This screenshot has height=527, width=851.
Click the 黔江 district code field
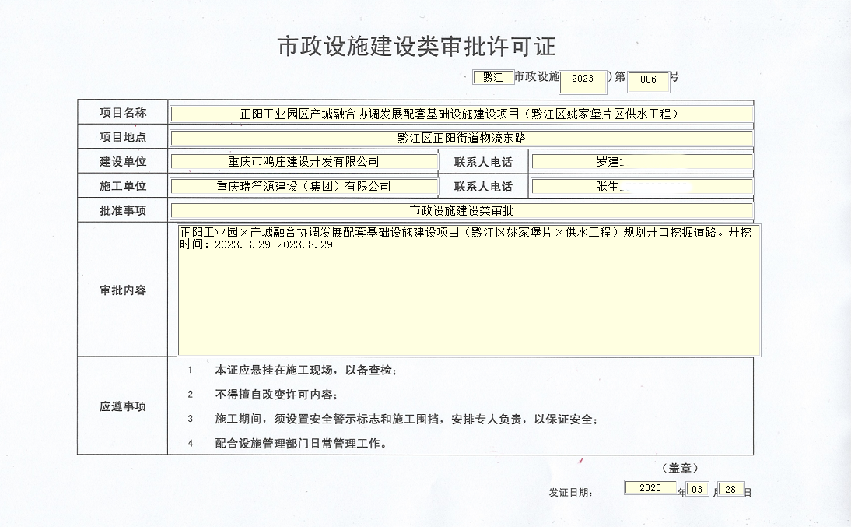point(493,77)
